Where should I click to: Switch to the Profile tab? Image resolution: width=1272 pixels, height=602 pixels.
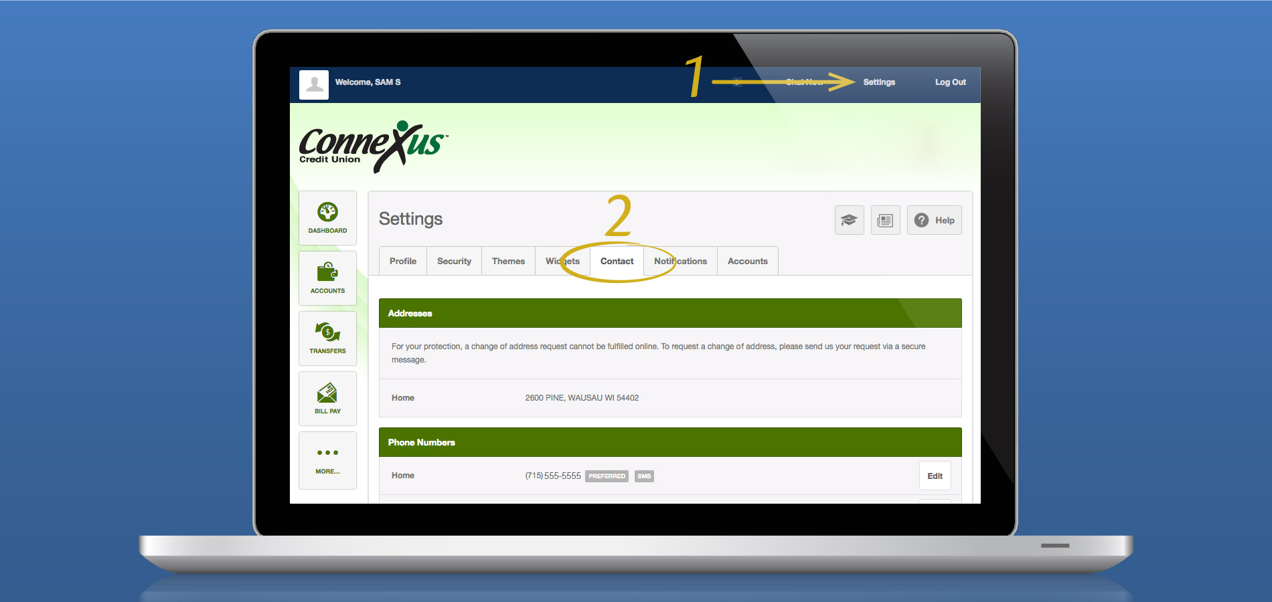point(402,261)
